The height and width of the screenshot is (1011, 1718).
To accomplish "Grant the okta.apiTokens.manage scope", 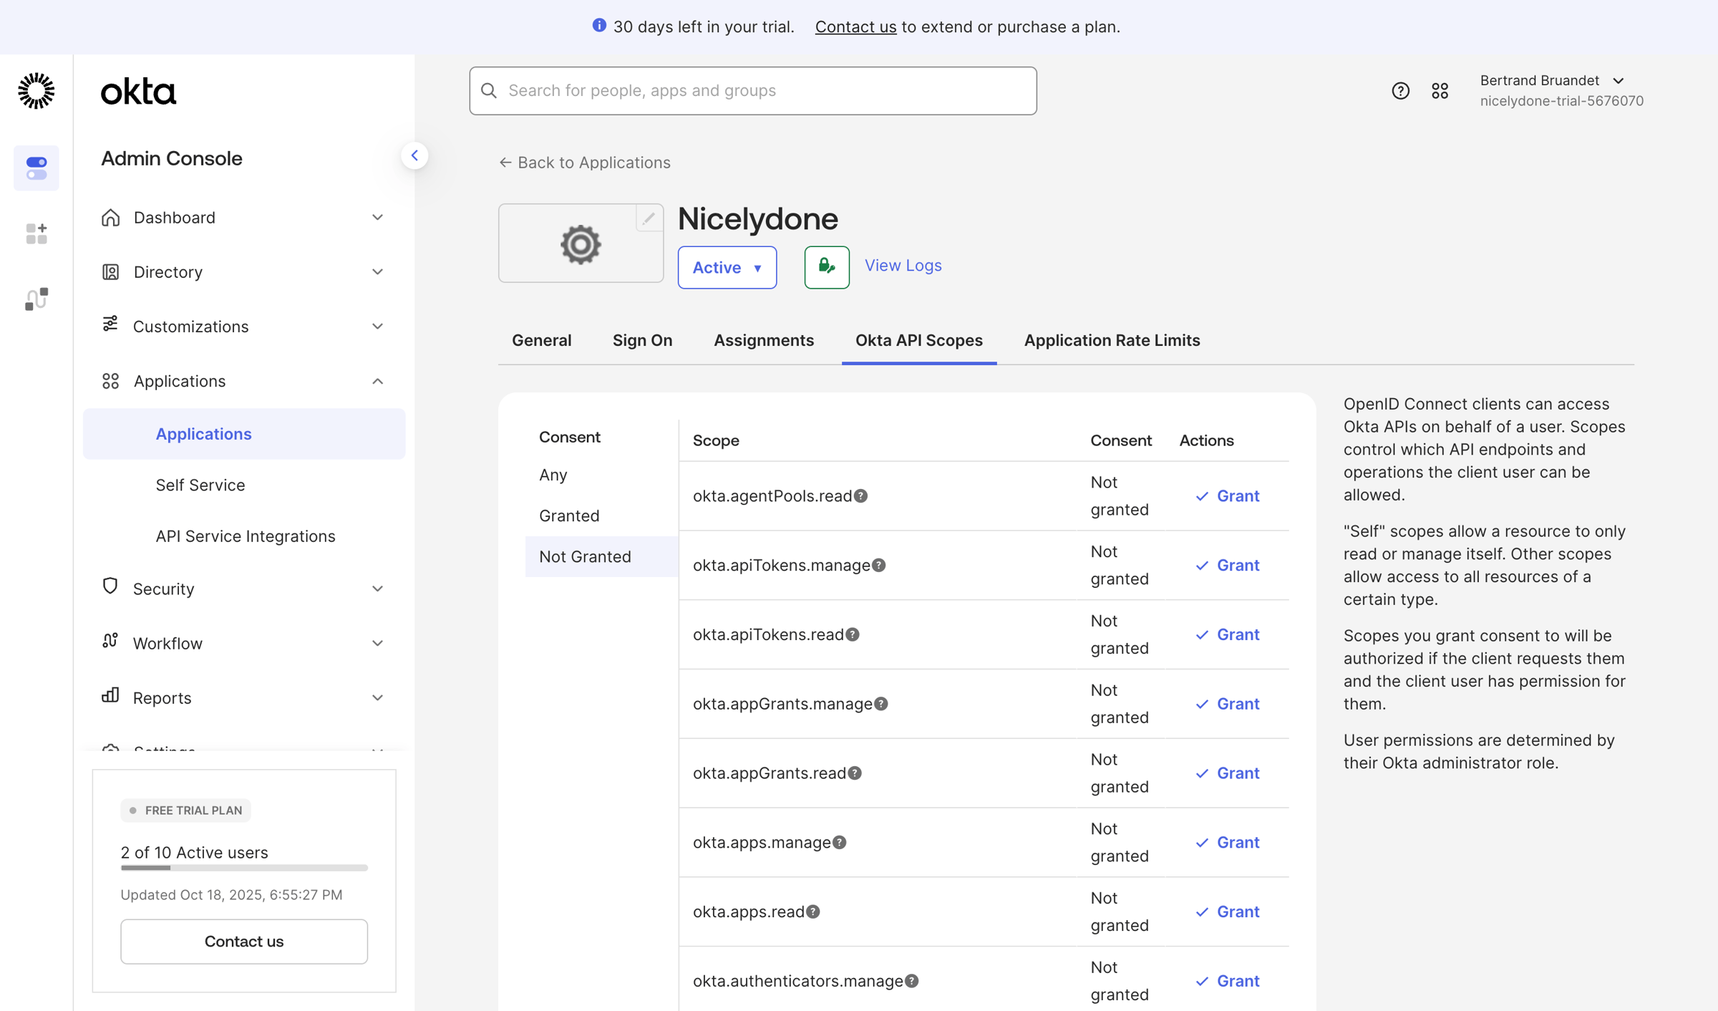I will tap(1227, 565).
